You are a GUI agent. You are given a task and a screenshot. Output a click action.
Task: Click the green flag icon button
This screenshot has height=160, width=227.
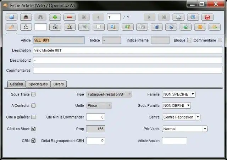[128, 27]
